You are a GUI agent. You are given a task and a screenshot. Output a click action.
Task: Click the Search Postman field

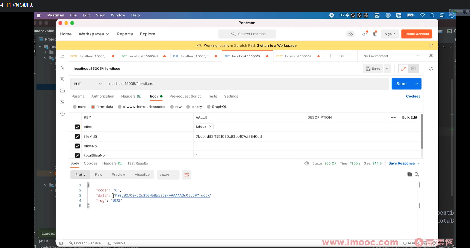247,34
